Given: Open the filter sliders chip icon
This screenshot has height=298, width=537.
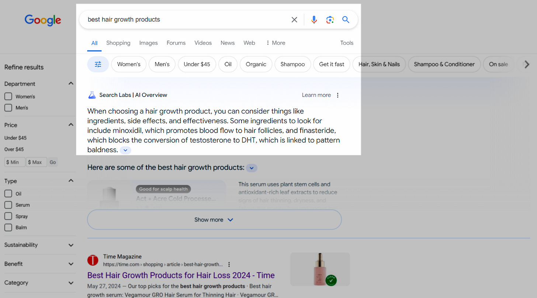Looking at the screenshot, I should (x=98, y=64).
